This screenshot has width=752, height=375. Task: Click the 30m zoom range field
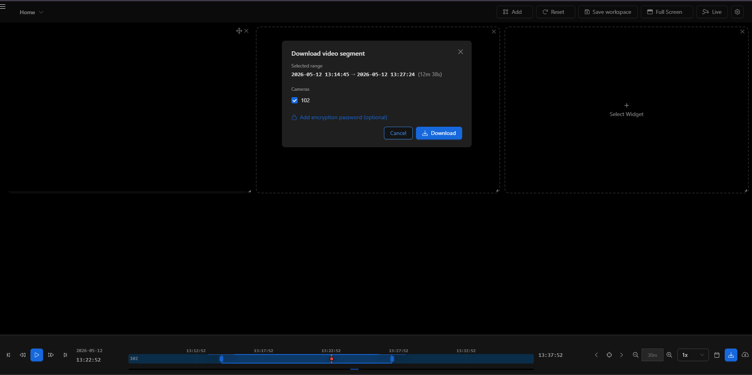(x=652, y=355)
